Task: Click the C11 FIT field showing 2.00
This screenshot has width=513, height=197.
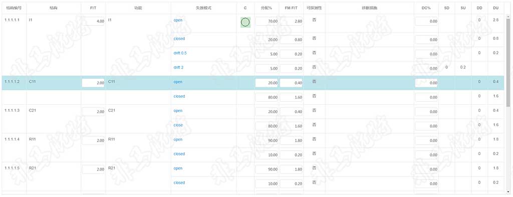Action: pyautogui.click(x=93, y=83)
